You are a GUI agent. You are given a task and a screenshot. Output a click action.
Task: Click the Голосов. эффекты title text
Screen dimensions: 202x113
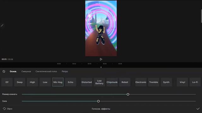101,109
